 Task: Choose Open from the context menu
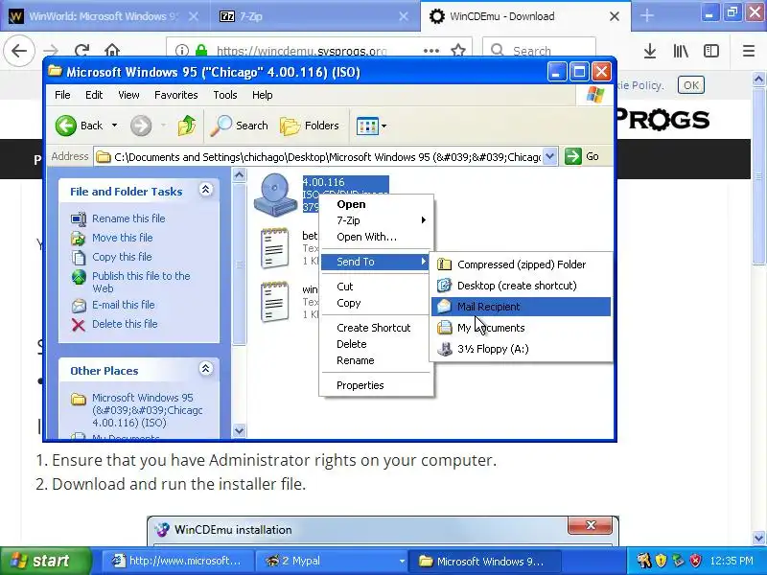click(x=376, y=204)
